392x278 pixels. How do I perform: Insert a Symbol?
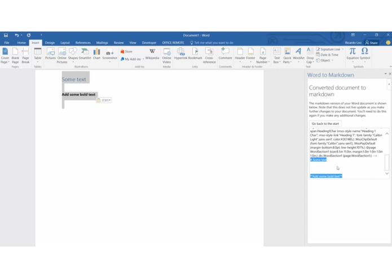(365, 55)
